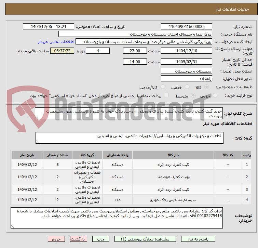Screen dimensions: 258x248
Task: Select the کالا radio button
Action: [x=206, y=87]
